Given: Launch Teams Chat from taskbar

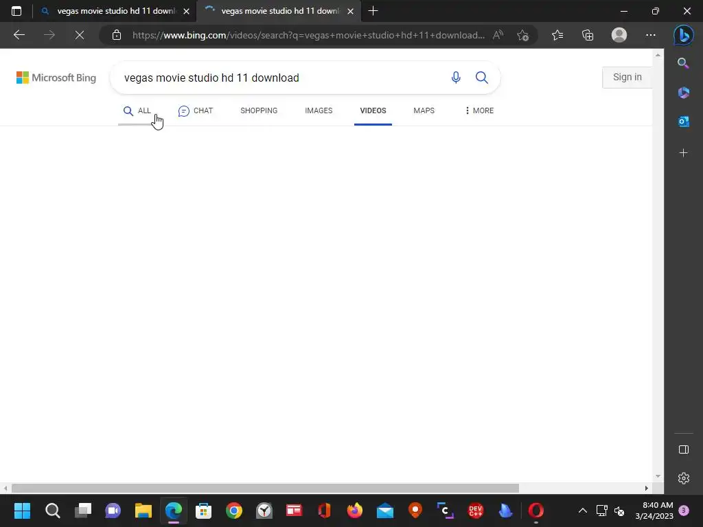Looking at the screenshot, I should (x=113, y=511).
